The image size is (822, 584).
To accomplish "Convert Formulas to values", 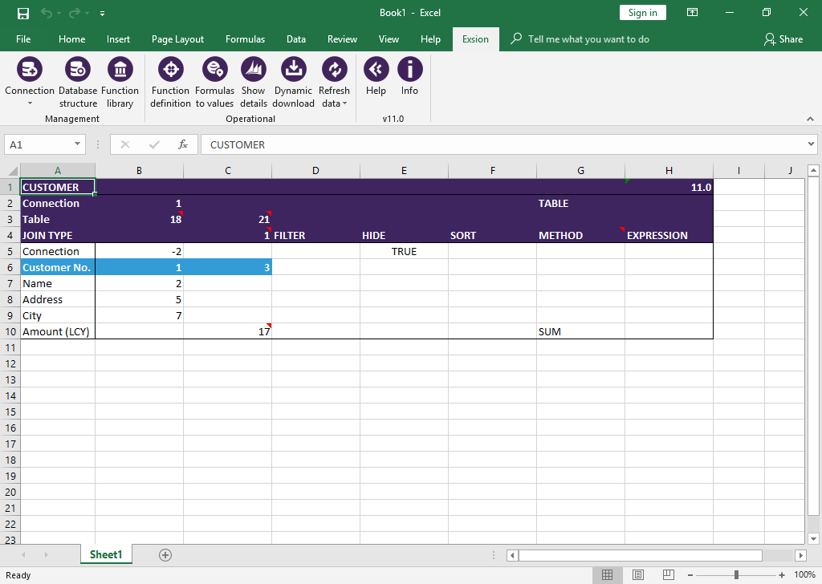I will (214, 70).
